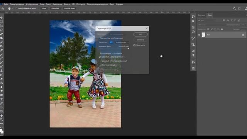Select the Lasso tool

pos(2,30)
